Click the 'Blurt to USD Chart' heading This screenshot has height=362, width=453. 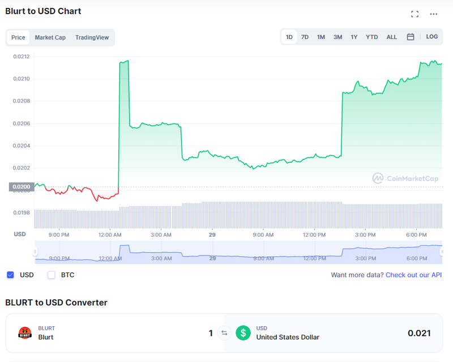43,11
